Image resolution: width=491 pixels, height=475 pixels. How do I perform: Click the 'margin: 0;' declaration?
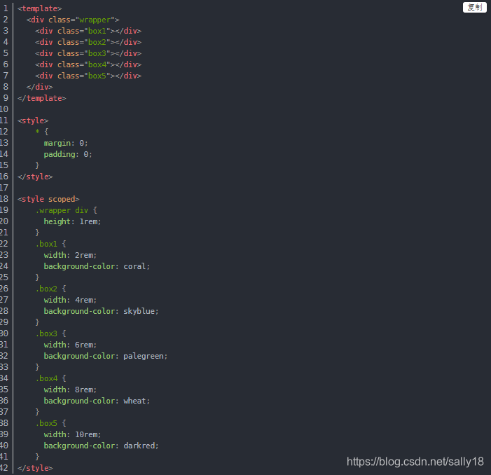(x=66, y=143)
